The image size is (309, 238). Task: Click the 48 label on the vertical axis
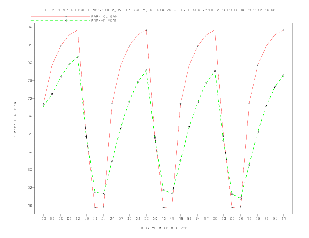click(30, 205)
